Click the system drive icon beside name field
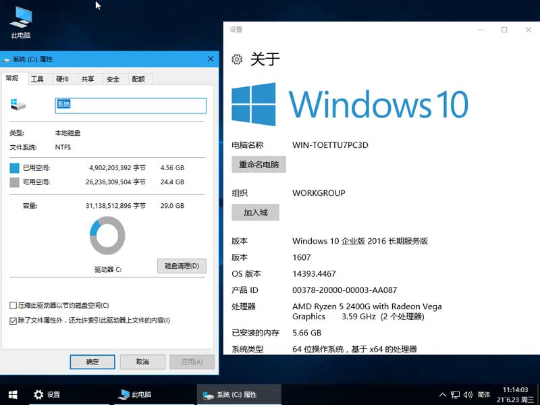540x405 pixels. click(18, 105)
